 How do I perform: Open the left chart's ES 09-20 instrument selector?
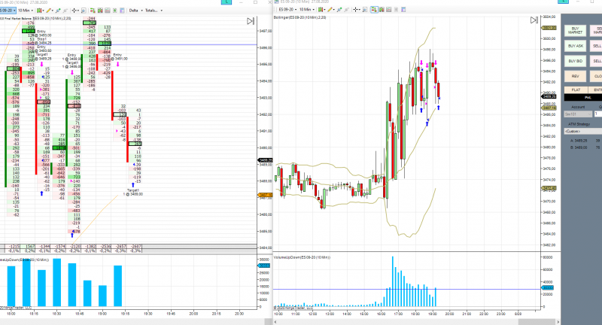[8, 11]
